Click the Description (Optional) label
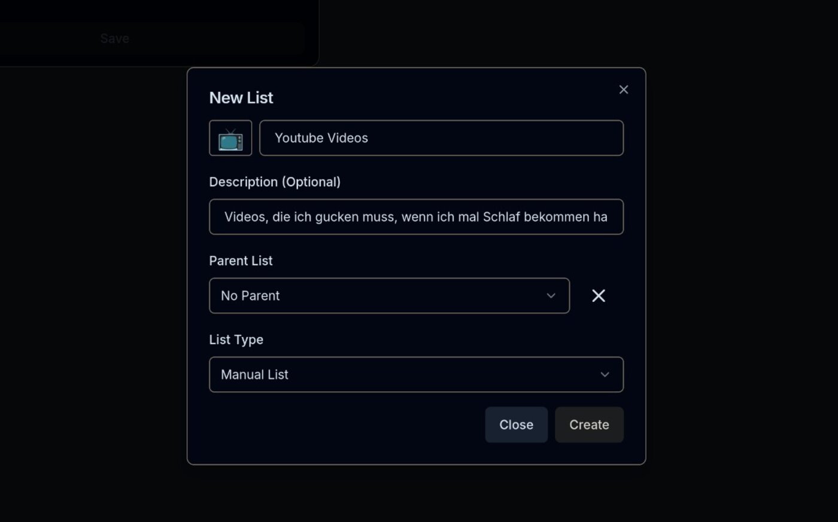Screen dimensions: 838x522 (275, 182)
